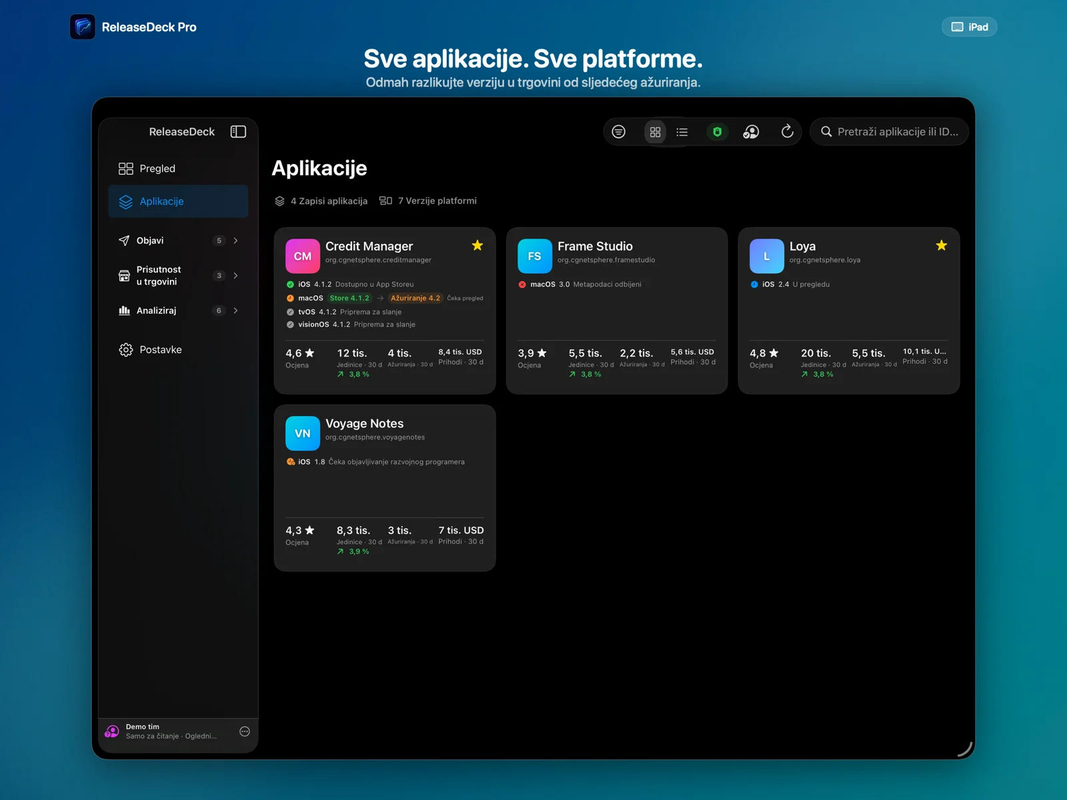Open the Credit Manager app icon

click(x=303, y=256)
